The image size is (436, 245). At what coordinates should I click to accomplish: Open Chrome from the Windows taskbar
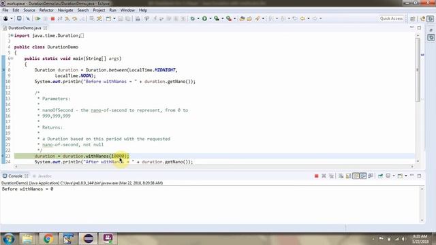tap(48, 239)
